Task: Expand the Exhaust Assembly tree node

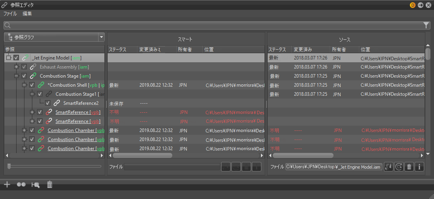Action: pos(16,67)
